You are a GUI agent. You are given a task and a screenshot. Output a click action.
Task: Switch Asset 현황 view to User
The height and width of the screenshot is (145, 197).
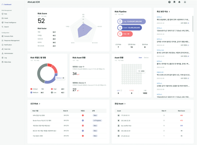[140, 58]
